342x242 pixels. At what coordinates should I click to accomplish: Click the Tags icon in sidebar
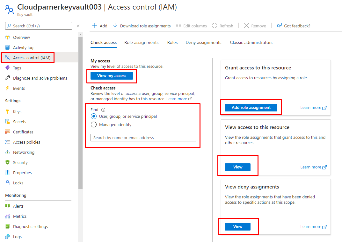click(x=8, y=68)
